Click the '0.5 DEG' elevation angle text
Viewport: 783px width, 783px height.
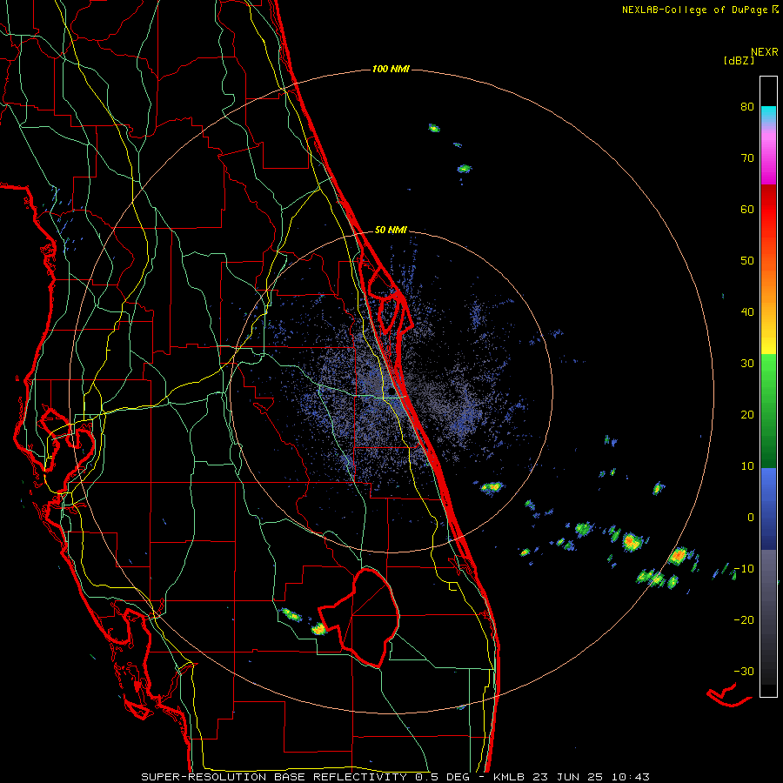pyautogui.click(x=443, y=777)
